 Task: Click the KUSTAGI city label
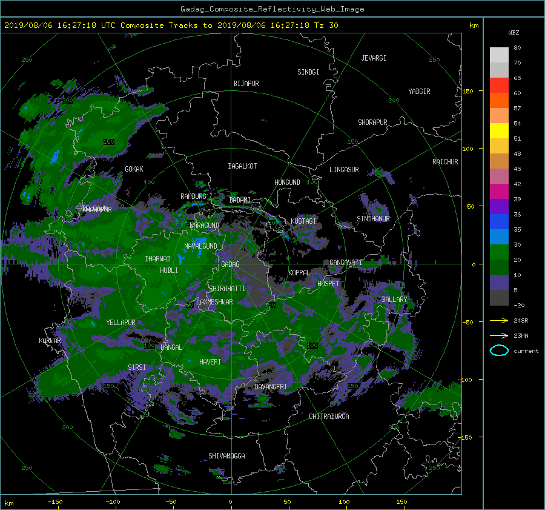pos(303,221)
